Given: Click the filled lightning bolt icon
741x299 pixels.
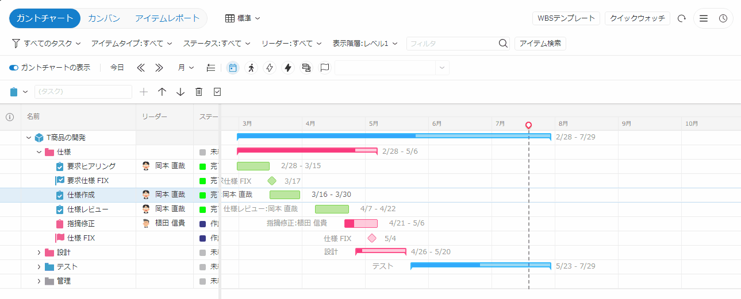Looking at the screenshot, I should pos(288,68).
